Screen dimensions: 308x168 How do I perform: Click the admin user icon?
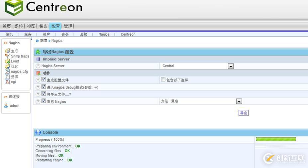coord(6,105)
